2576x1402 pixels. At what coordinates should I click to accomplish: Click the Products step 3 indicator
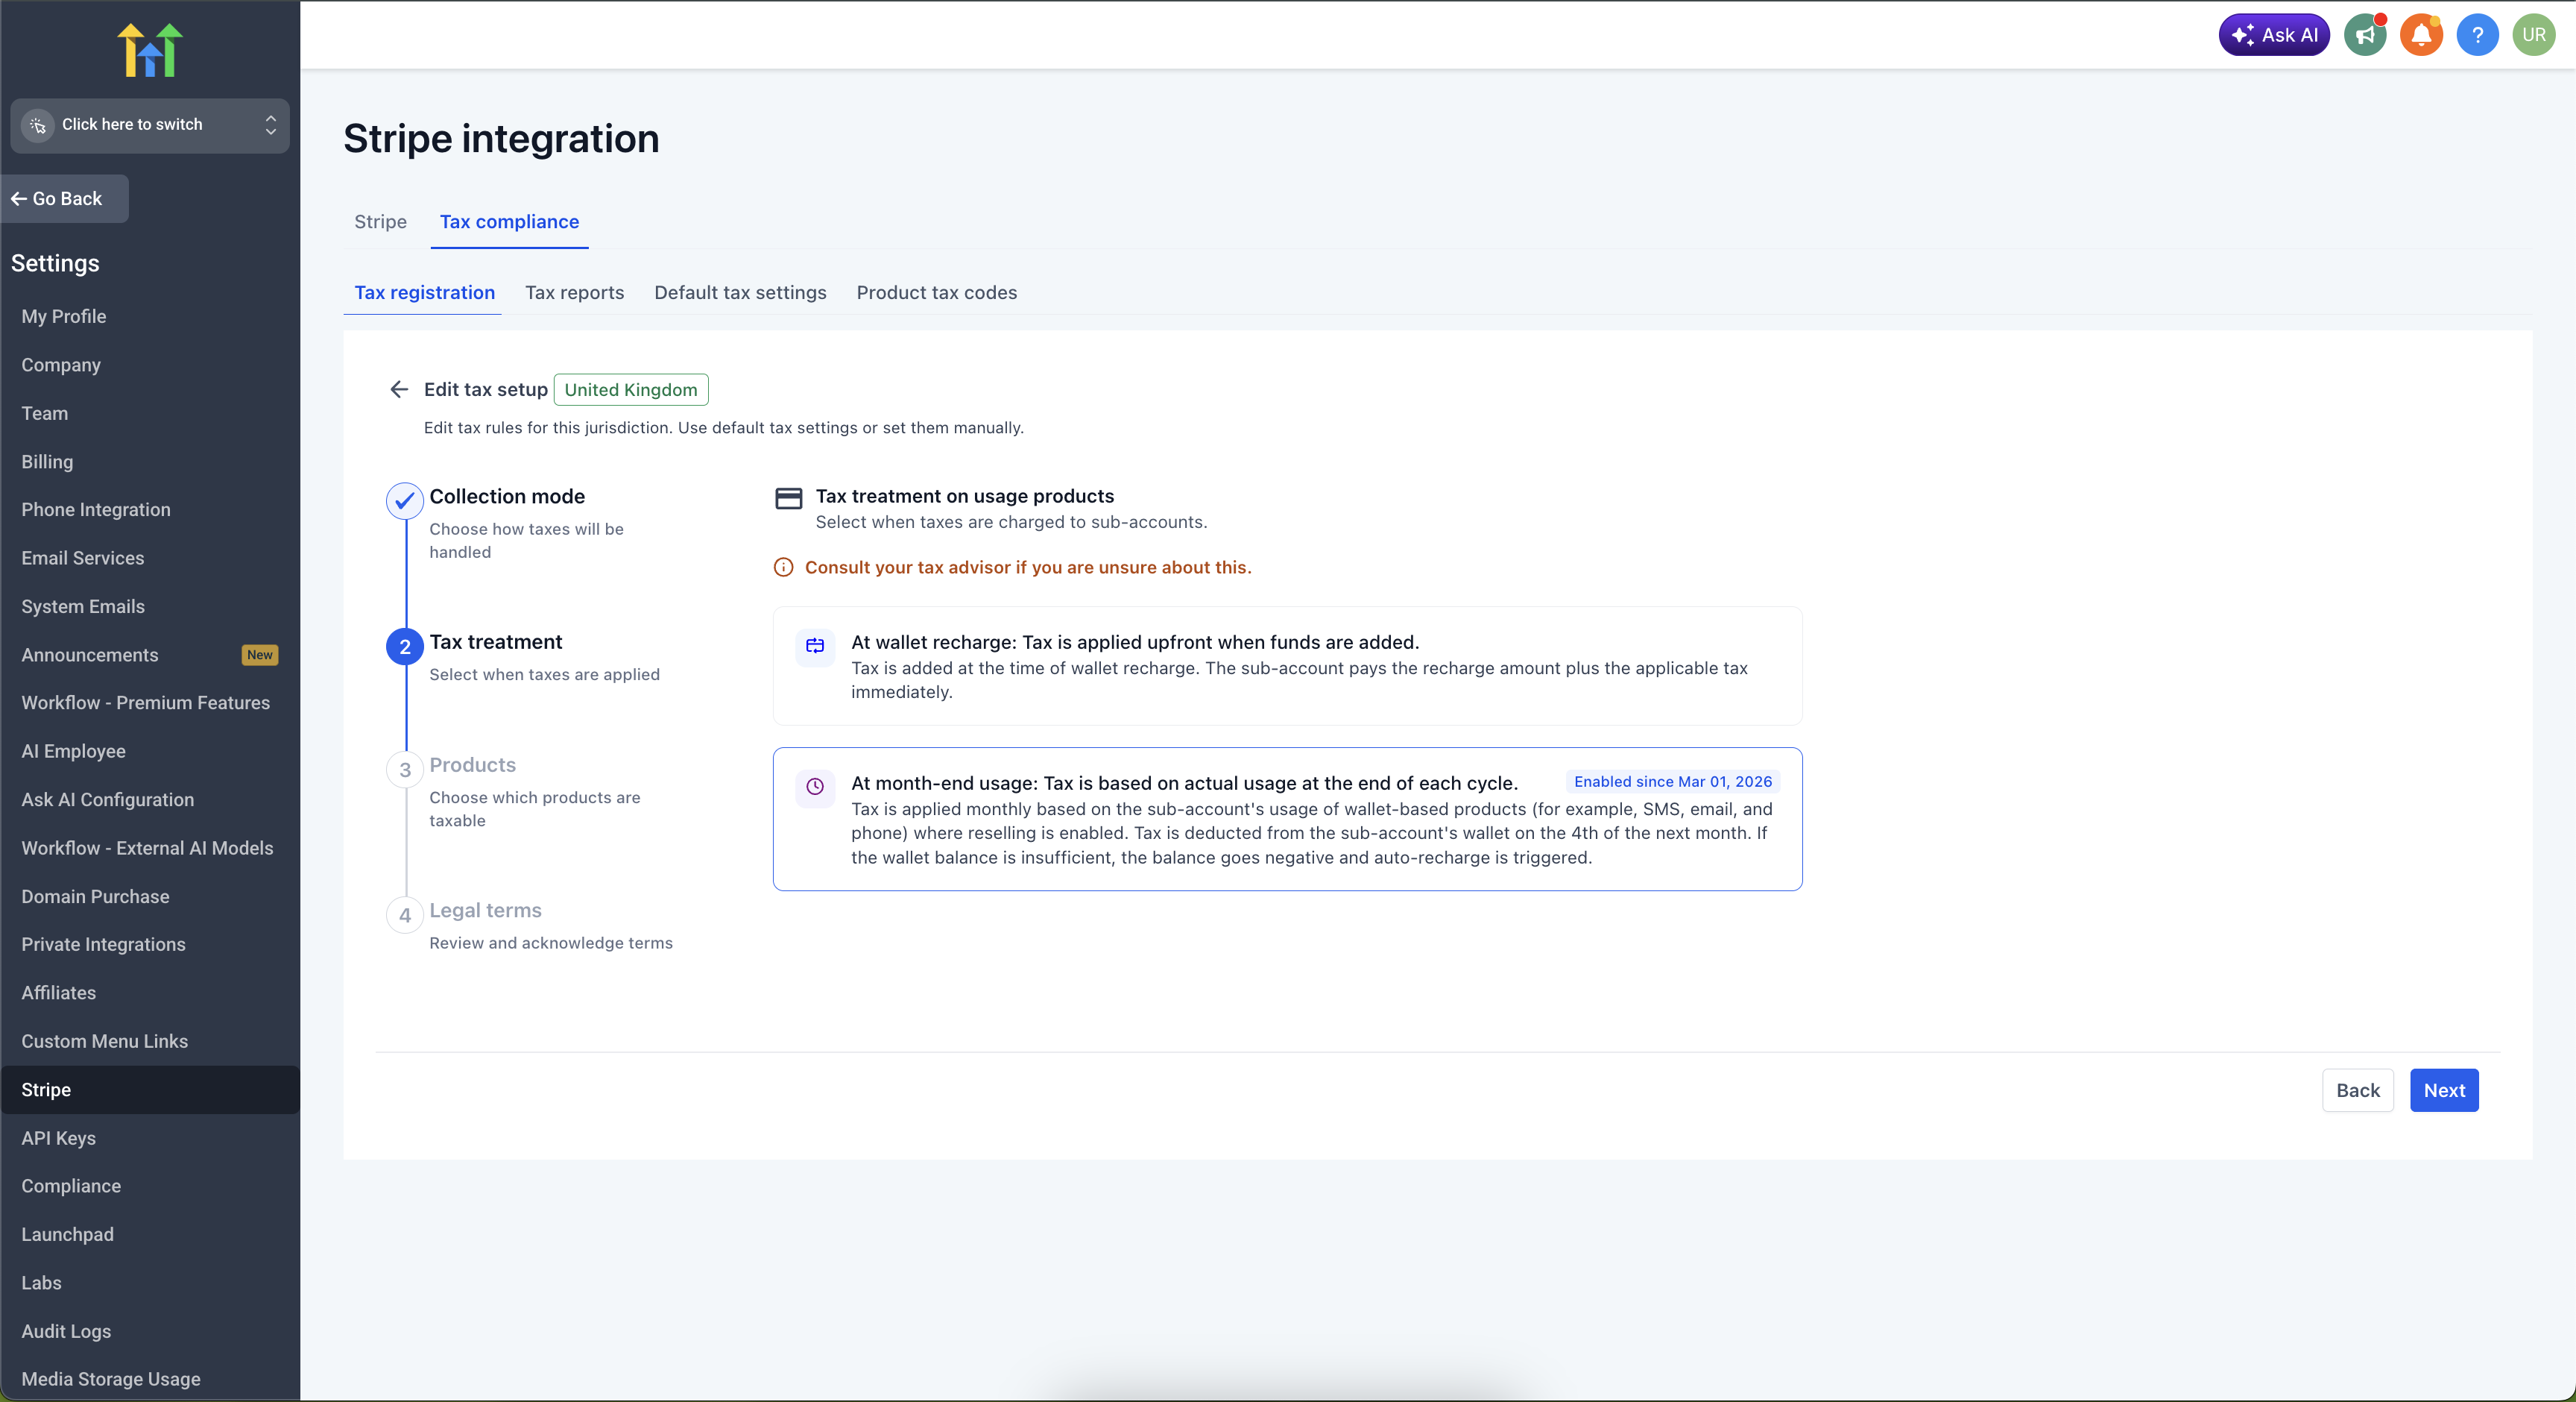(x=404, y=770)
